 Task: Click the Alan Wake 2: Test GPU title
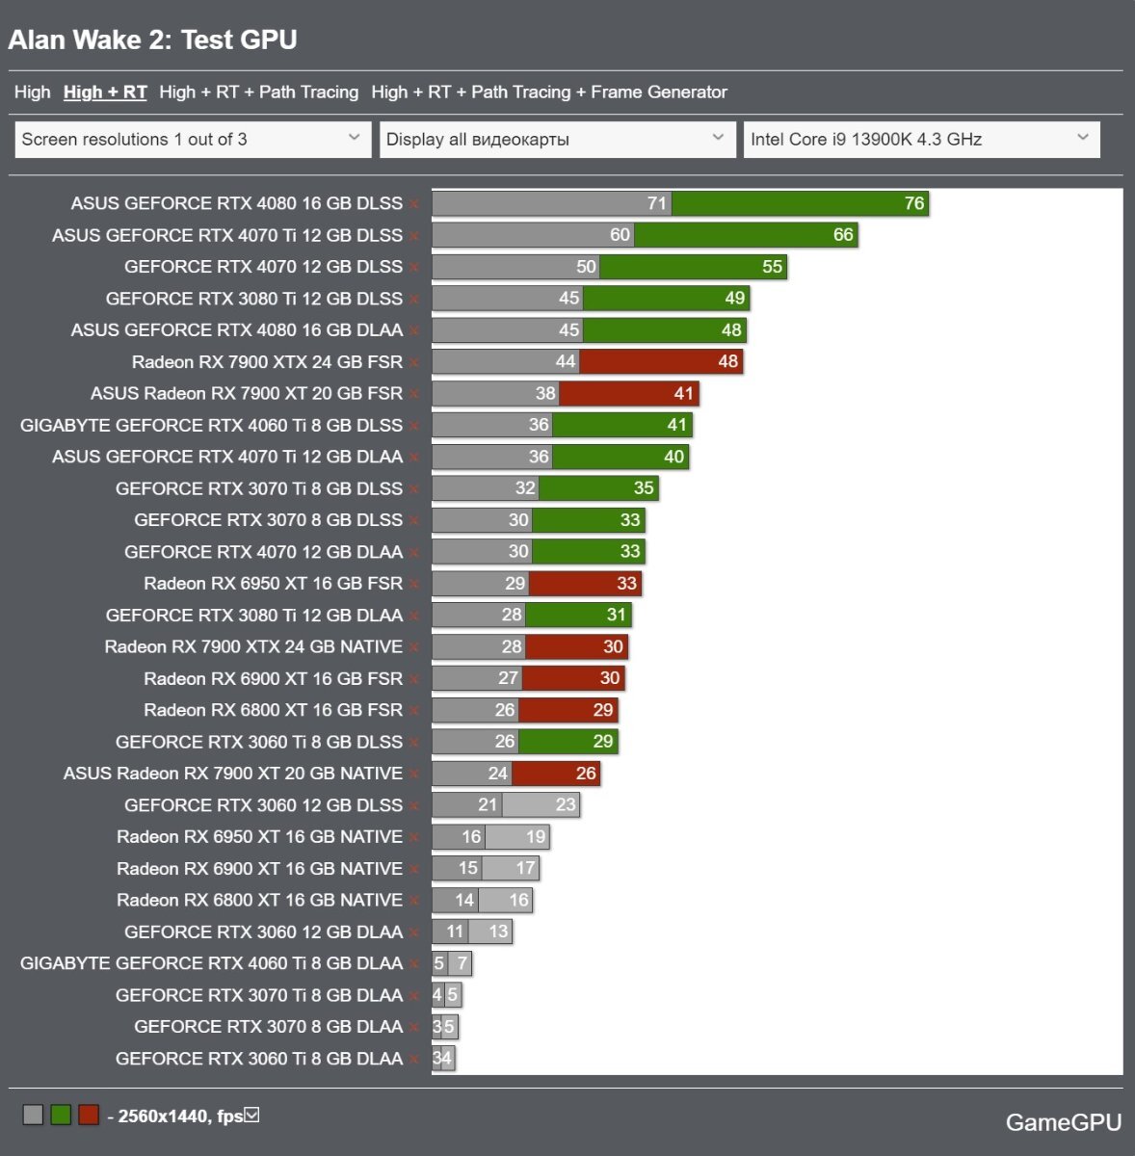pyautogui.click(x=152, y=39)
